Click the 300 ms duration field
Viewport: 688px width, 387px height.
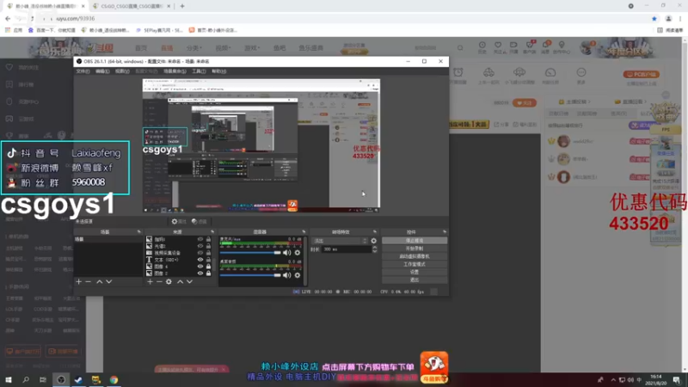[x=347, y=249]
